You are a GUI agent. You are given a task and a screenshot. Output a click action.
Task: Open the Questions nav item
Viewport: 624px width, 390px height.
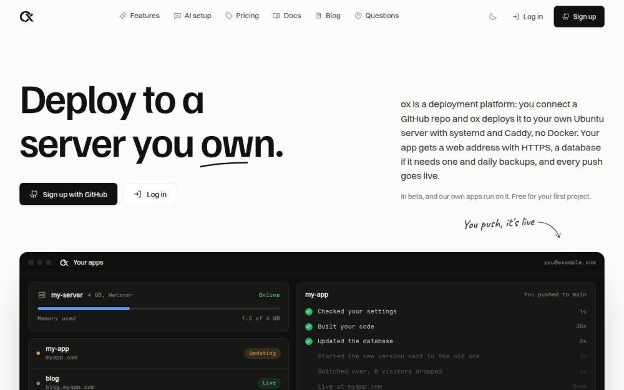pyautogui.click(x=376, y=16)
